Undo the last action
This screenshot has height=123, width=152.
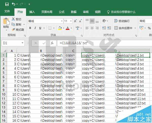coord(13,4)
